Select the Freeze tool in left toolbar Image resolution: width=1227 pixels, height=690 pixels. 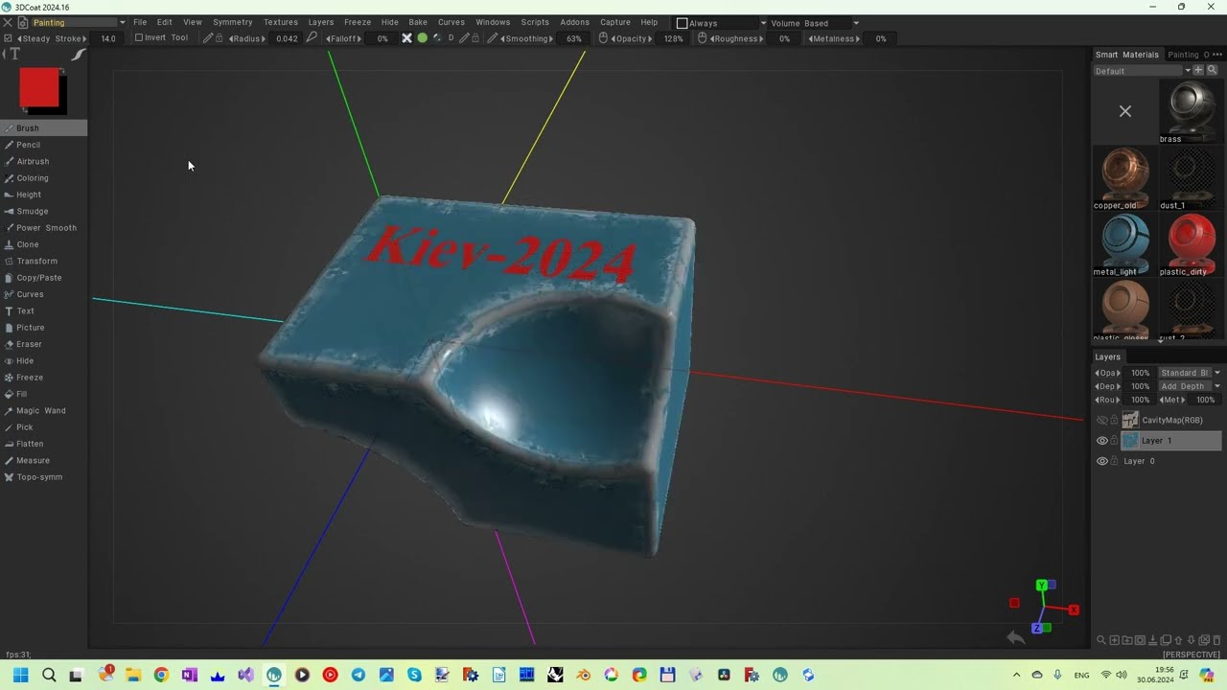43,378
